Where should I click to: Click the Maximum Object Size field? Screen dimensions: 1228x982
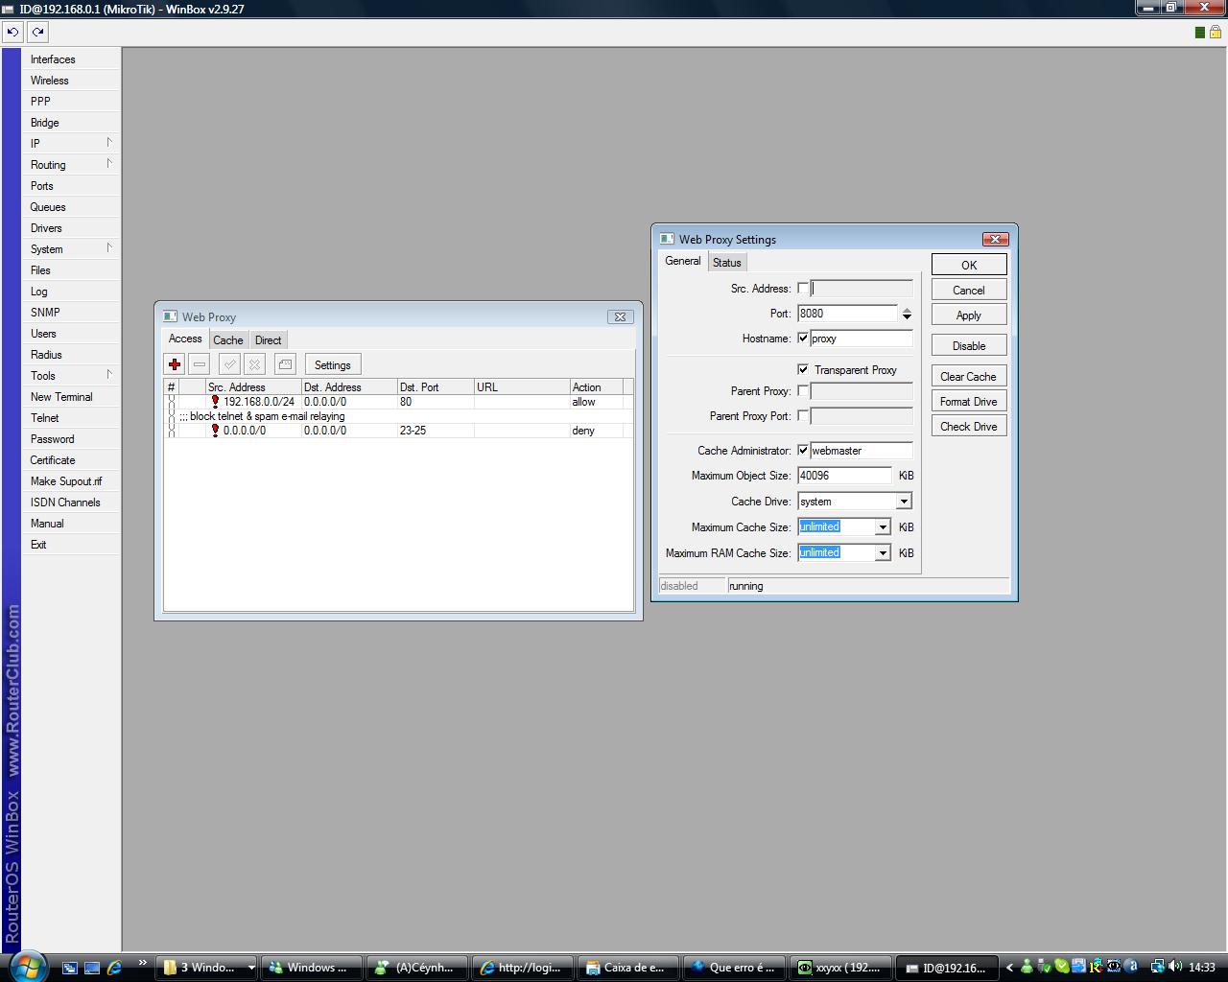point(844,476)
